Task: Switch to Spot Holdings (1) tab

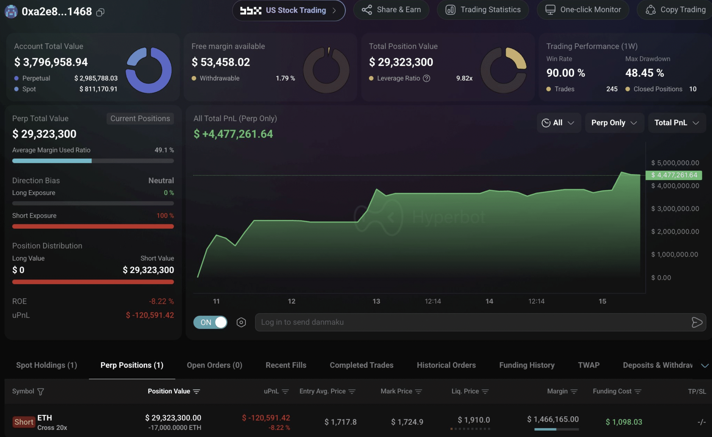Action: coord(47,365)
